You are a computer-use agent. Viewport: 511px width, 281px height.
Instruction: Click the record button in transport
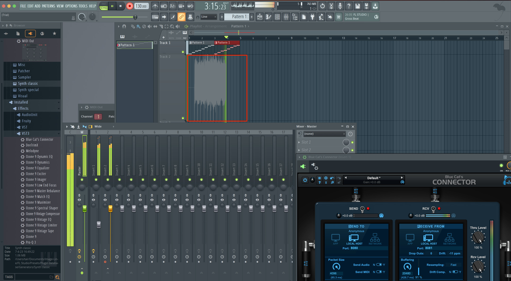(130, 6)
